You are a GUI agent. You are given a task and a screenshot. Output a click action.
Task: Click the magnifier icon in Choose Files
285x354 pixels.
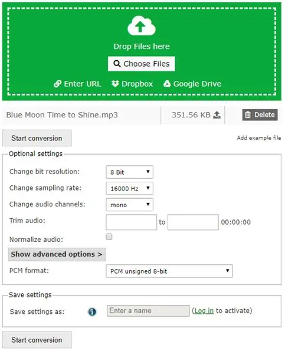(x=117, y=64)
